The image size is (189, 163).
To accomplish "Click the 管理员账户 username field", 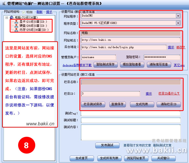I will tap(99, 57).
